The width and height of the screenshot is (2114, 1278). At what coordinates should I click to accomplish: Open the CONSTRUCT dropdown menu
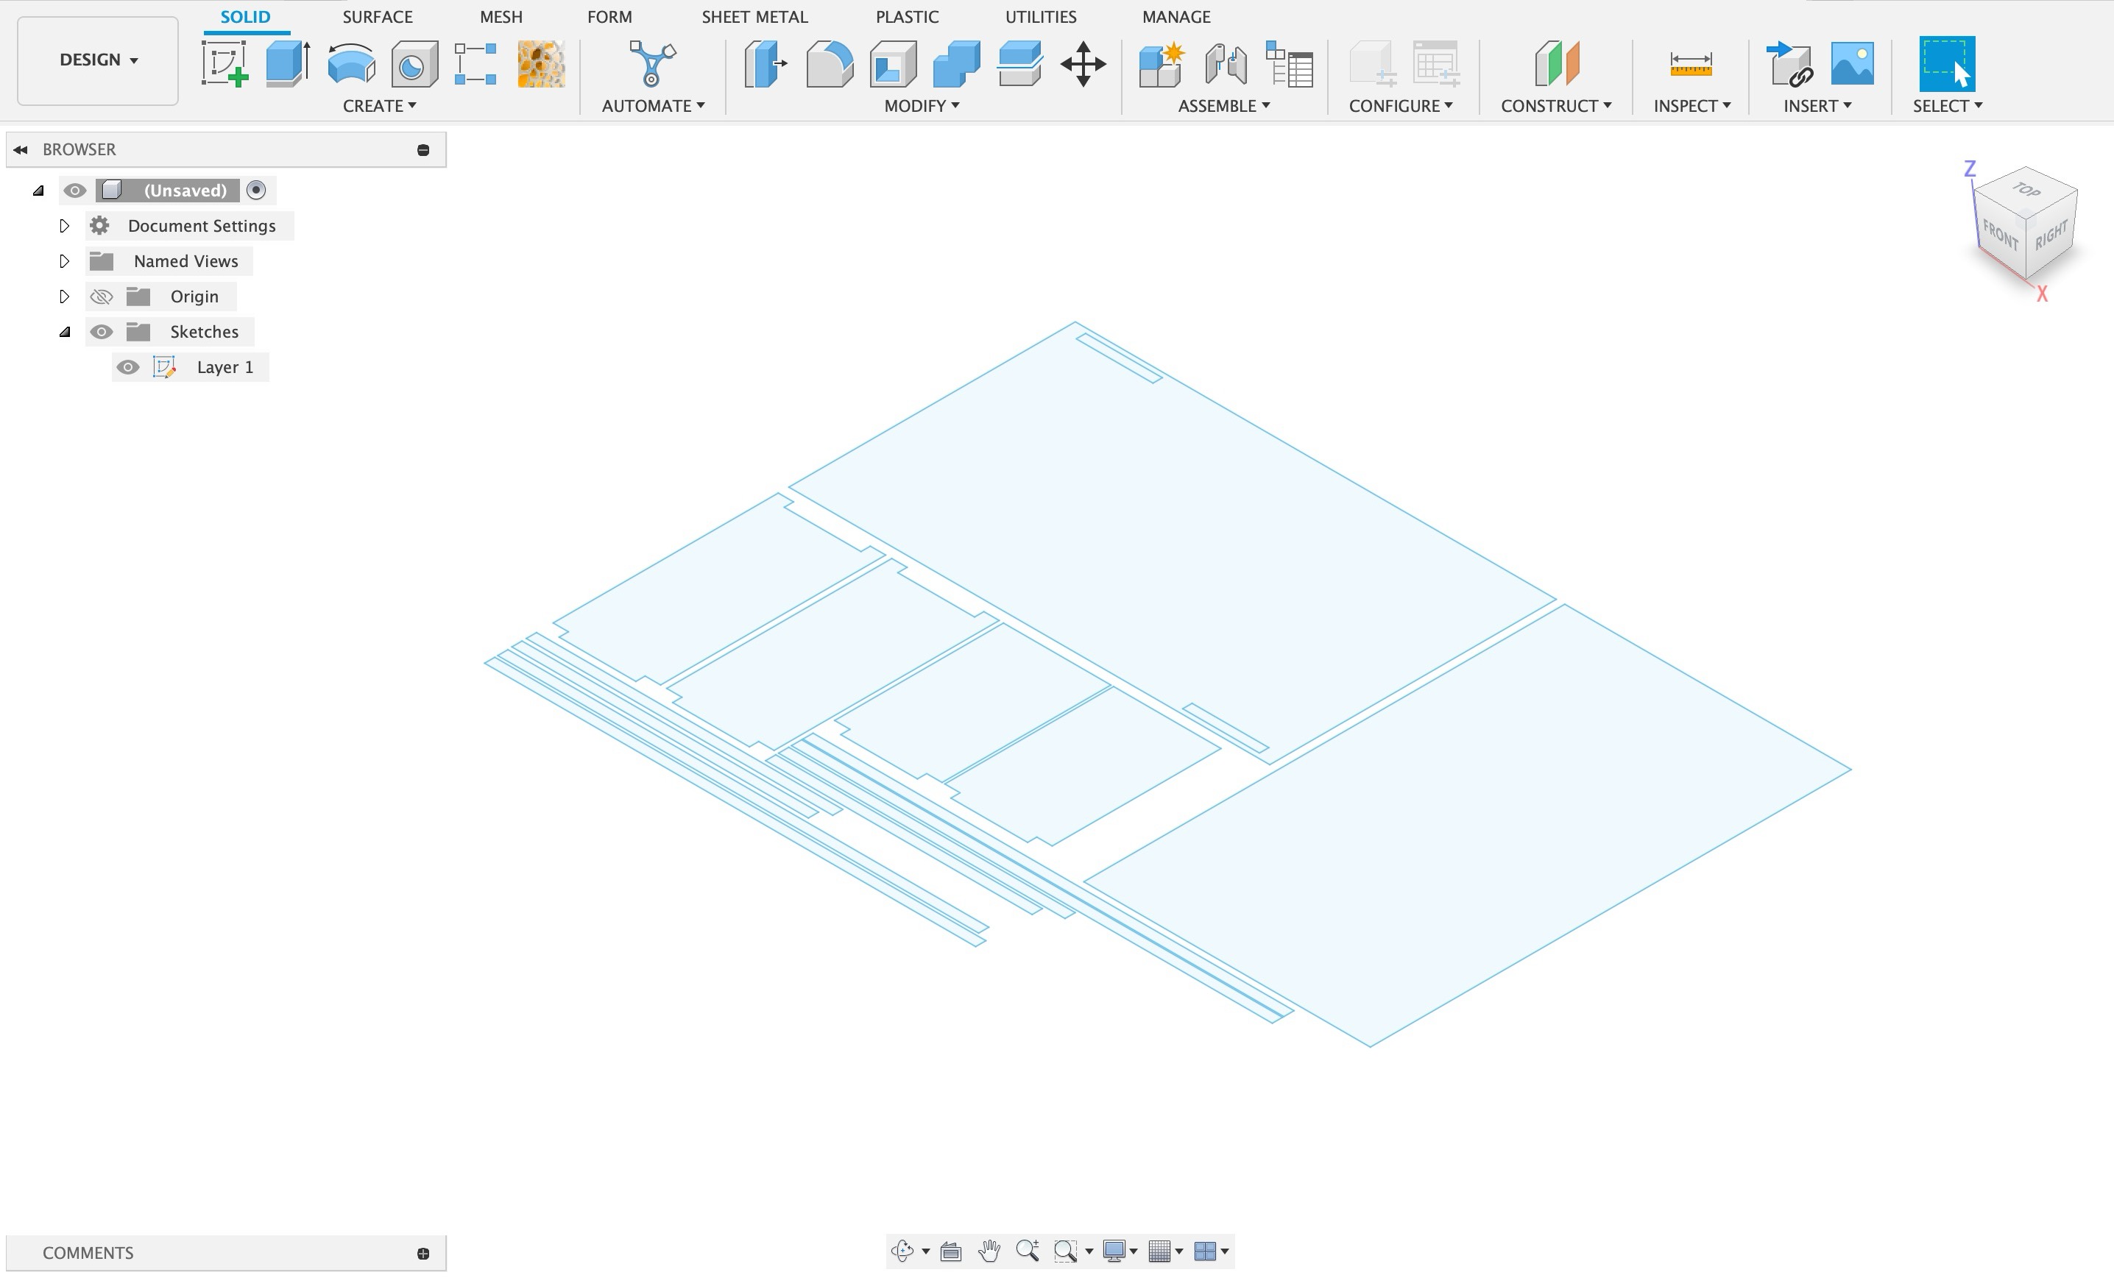[1555, 105]
